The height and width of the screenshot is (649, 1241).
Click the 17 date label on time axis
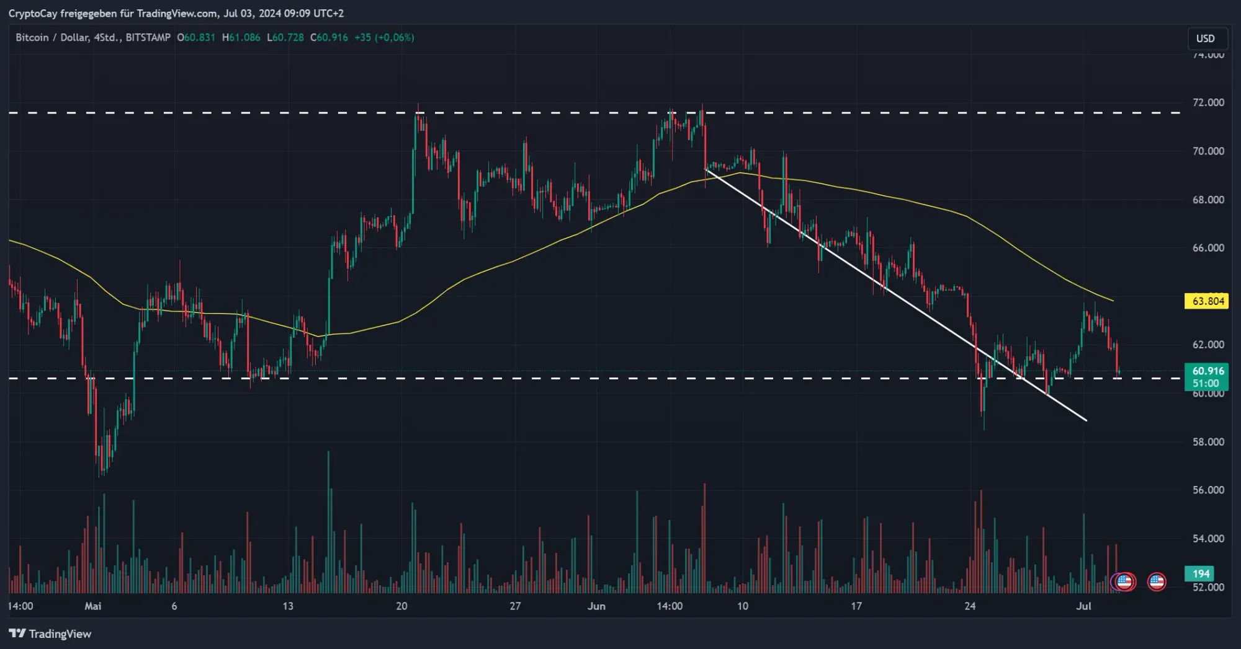click(x=856, y=606)
